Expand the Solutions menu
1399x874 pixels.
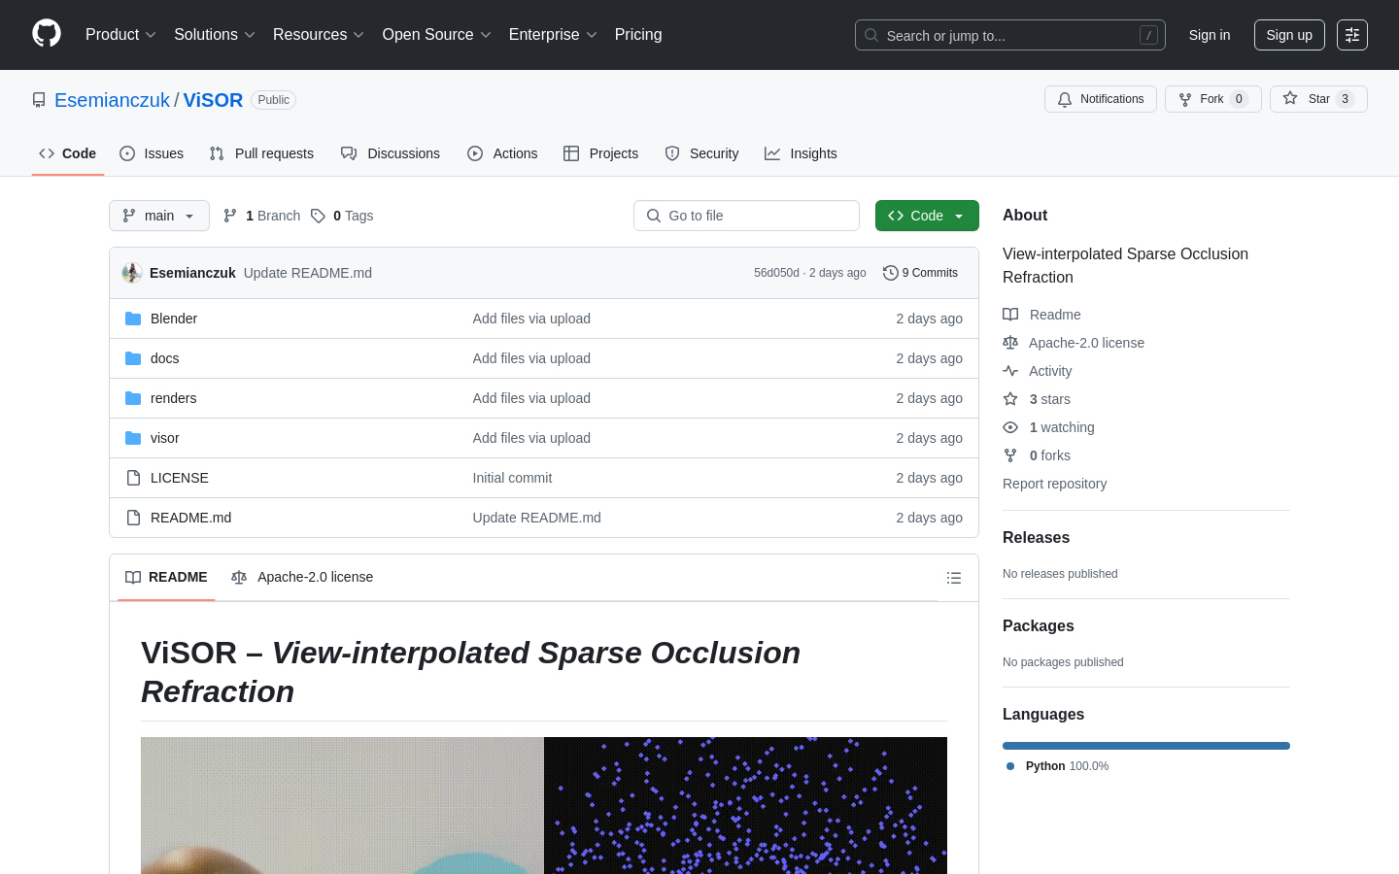[x=215, y=34]
